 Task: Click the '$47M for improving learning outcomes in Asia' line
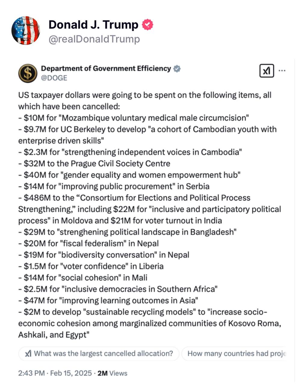tap(108, 300)
